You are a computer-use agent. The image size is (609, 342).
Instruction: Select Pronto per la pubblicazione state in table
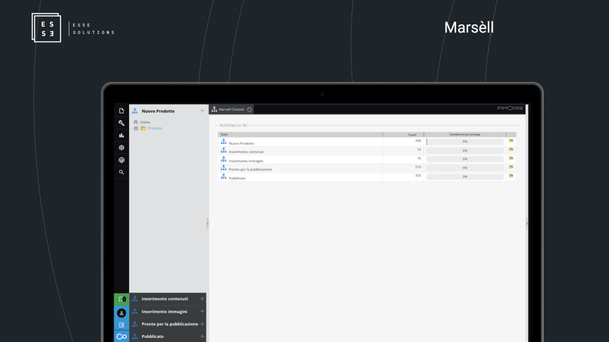[250, 169]
